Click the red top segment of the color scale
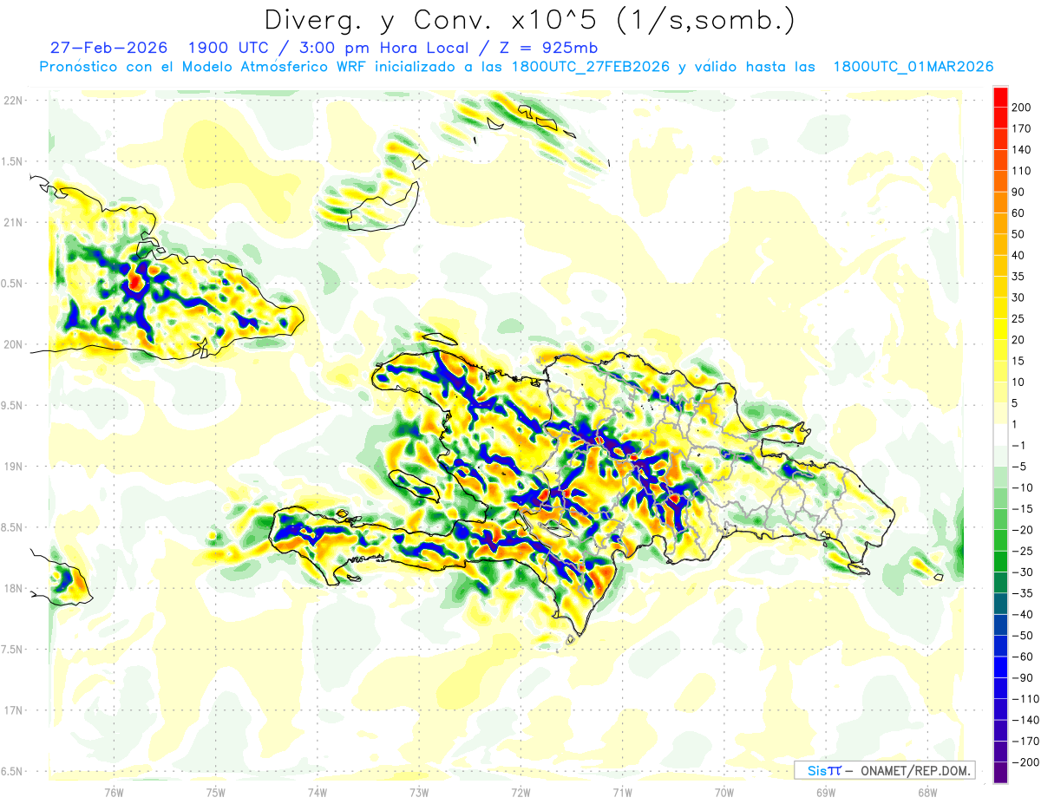1041x804 pixels. coord(1000,97)
